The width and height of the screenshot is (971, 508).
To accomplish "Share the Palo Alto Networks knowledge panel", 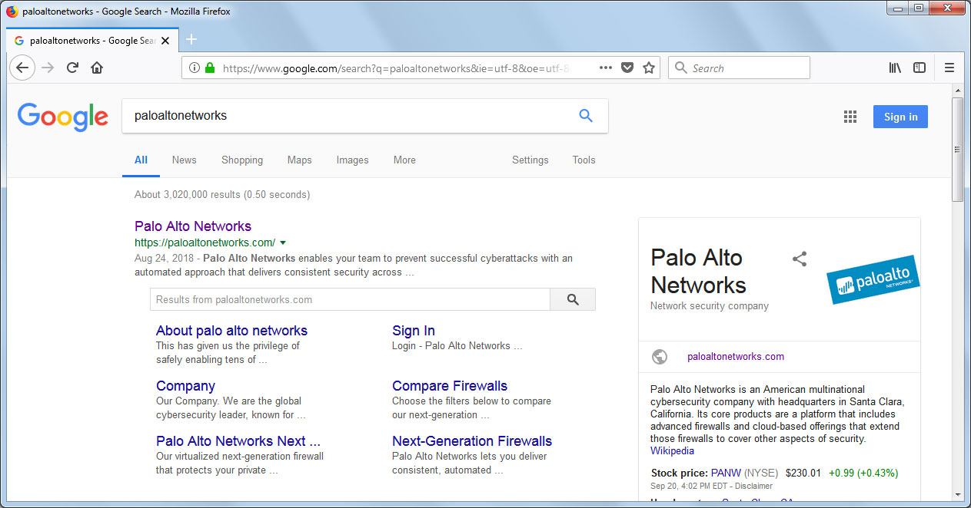I will coord(800,259).
